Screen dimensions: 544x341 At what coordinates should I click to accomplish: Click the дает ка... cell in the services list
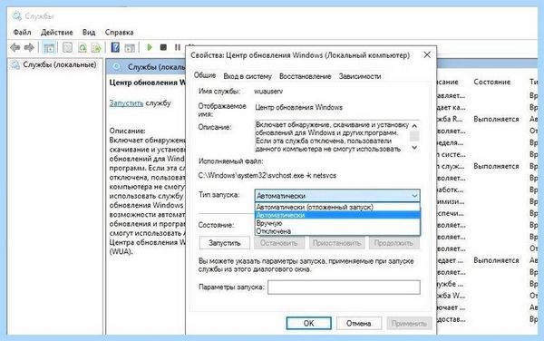tap(451, 108)
